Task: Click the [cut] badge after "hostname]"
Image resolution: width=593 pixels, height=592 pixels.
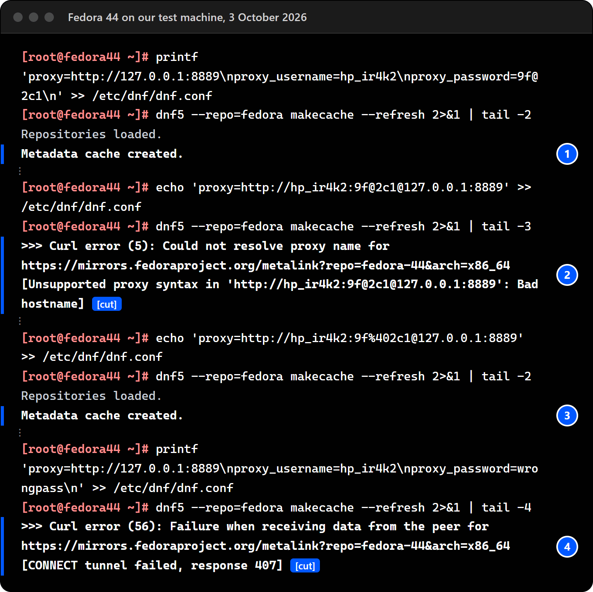Action: (x=107, y=304)
